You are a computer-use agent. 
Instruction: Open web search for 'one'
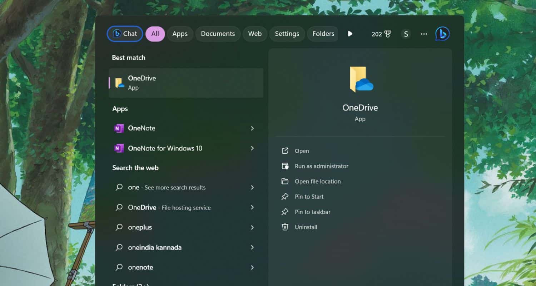186,187
